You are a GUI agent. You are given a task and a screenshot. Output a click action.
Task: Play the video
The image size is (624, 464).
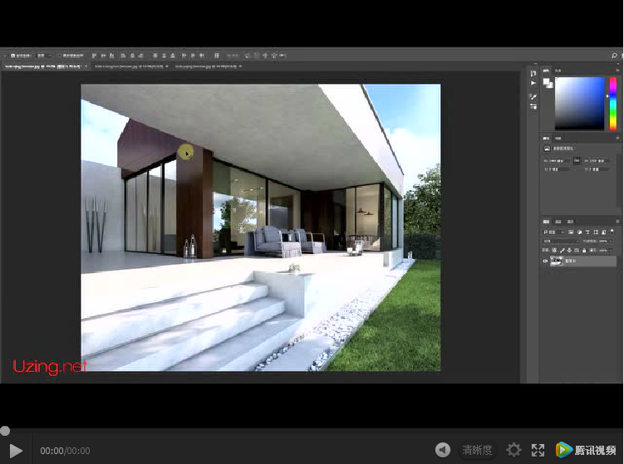tap(16, 450)
